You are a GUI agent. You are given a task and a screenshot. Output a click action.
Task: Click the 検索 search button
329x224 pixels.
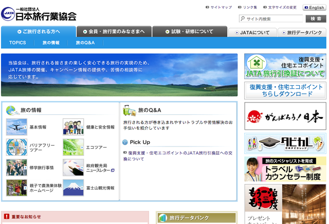pos(316,18)
